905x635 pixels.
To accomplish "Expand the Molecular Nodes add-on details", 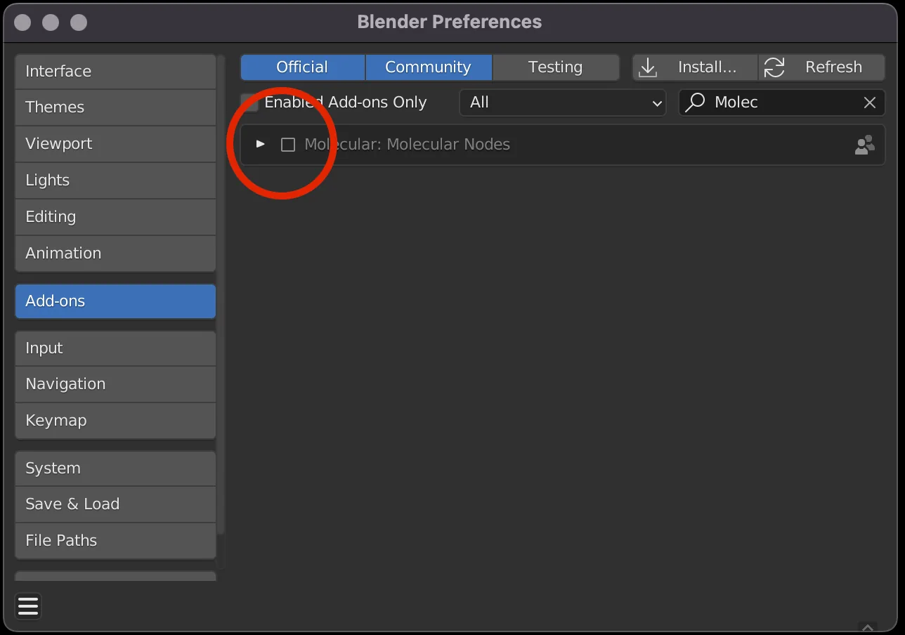I will click(261, 144).
